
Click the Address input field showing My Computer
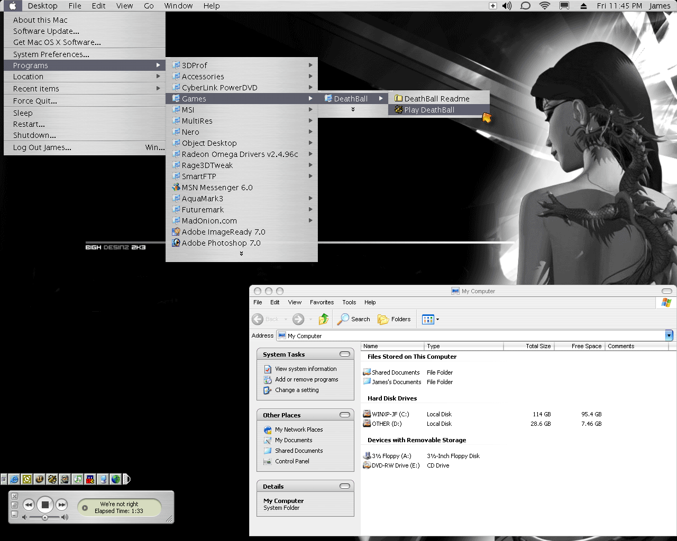click(x=471, y=335)
